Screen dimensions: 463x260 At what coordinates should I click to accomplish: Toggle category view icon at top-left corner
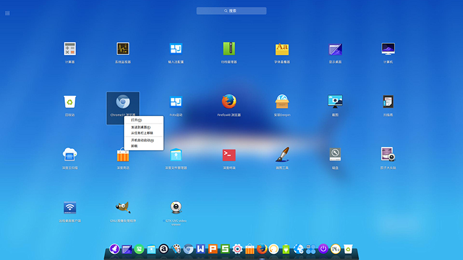click(x=7, y=13)
